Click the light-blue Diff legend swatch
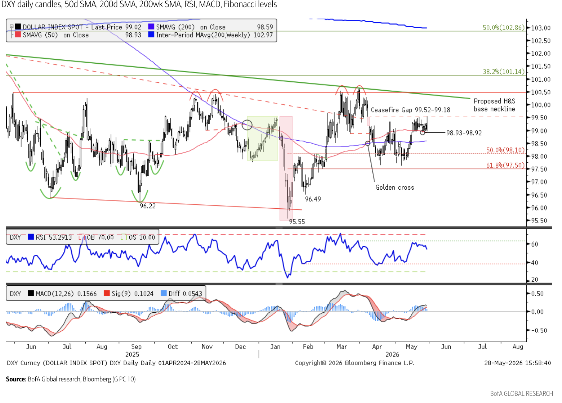This screenshot has height=403, width=562. point(164,294)
